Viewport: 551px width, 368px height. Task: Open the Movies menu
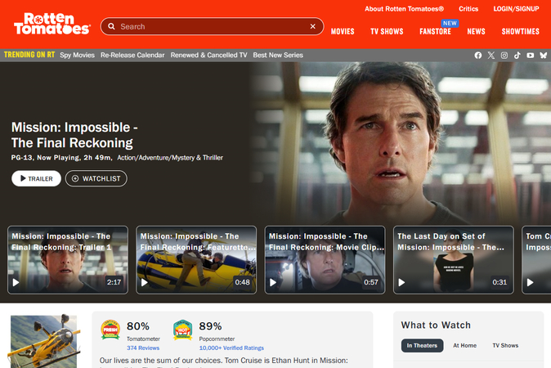(343, 31)
